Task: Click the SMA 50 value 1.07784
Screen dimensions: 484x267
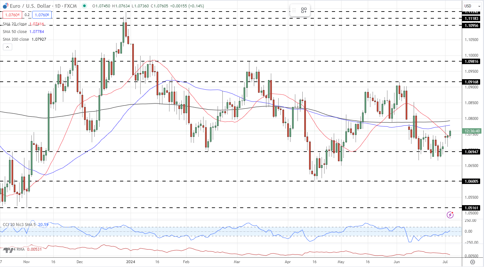Action: [x=37, y=32]
